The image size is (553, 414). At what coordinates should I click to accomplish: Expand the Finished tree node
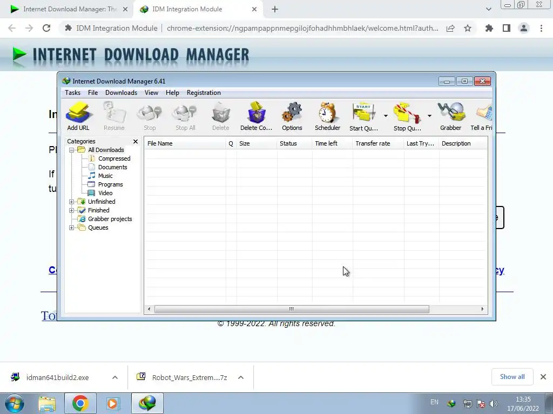(72, 211)
